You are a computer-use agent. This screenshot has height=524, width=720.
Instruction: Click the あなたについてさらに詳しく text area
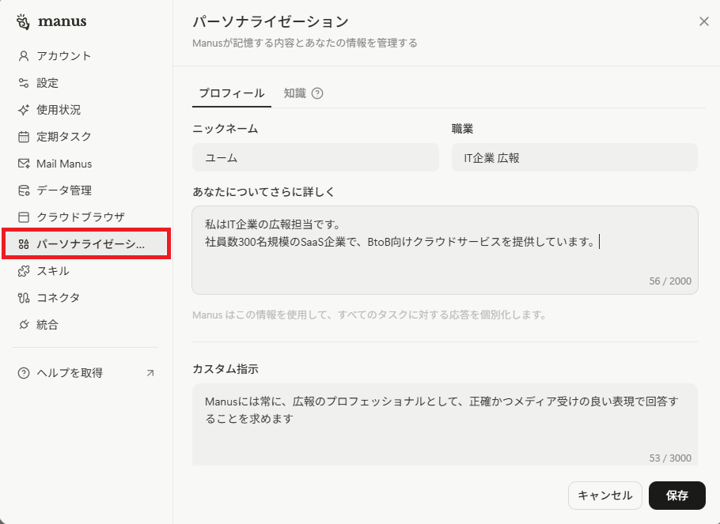(445, 250)
